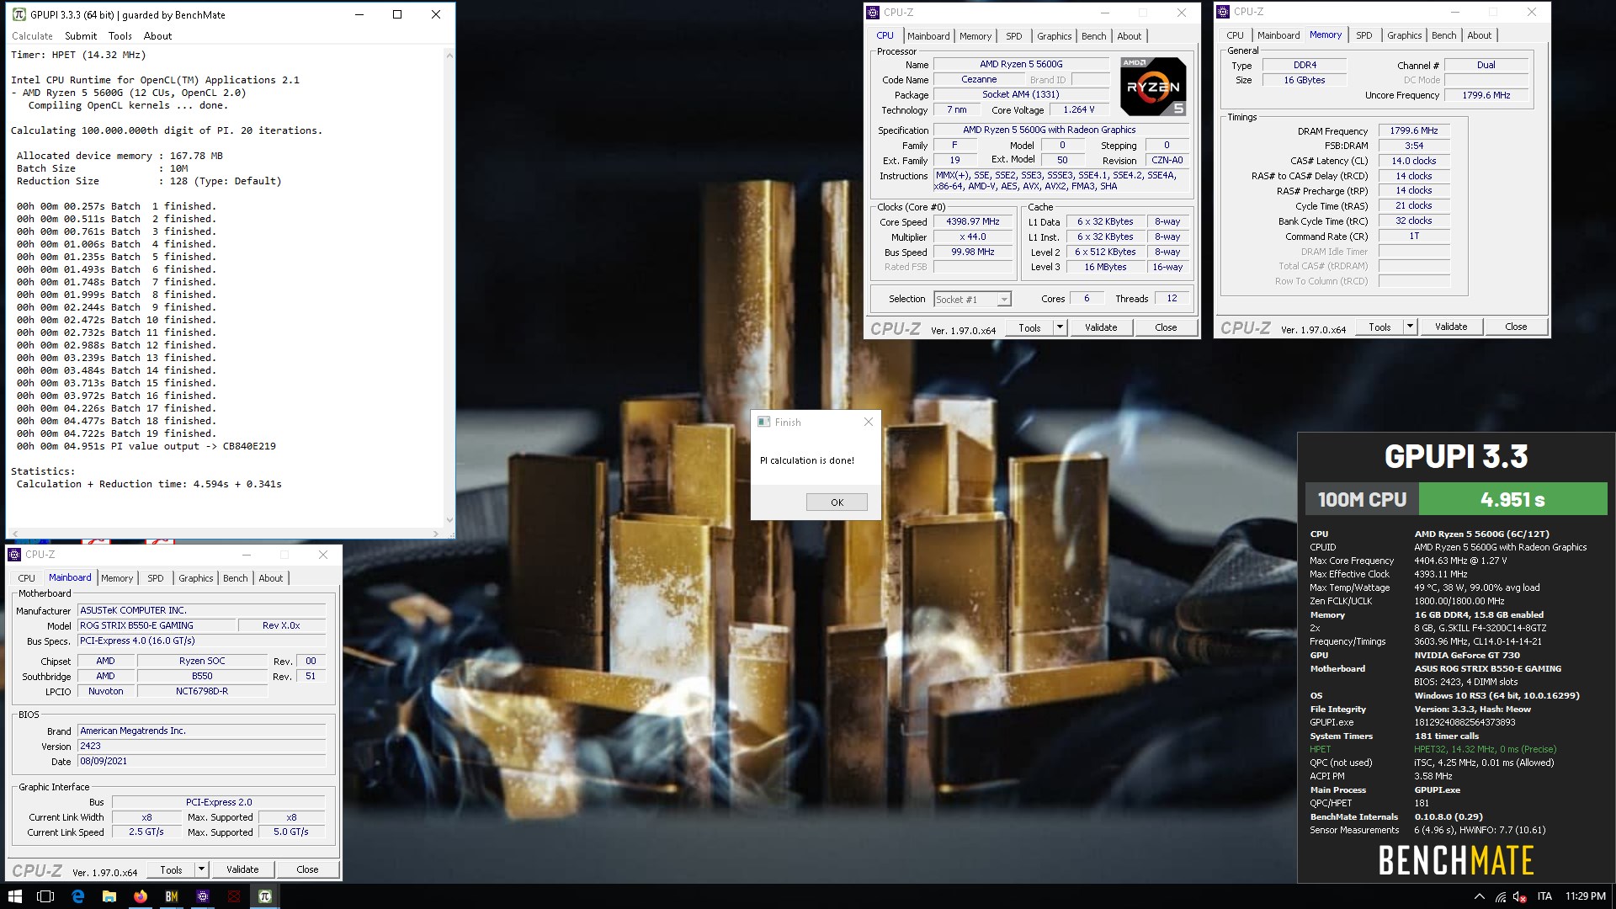Screen dimensions: 1616x909
Task: Click Close button in CPU-Z CPU window
Action: [x=1166, y=327]
